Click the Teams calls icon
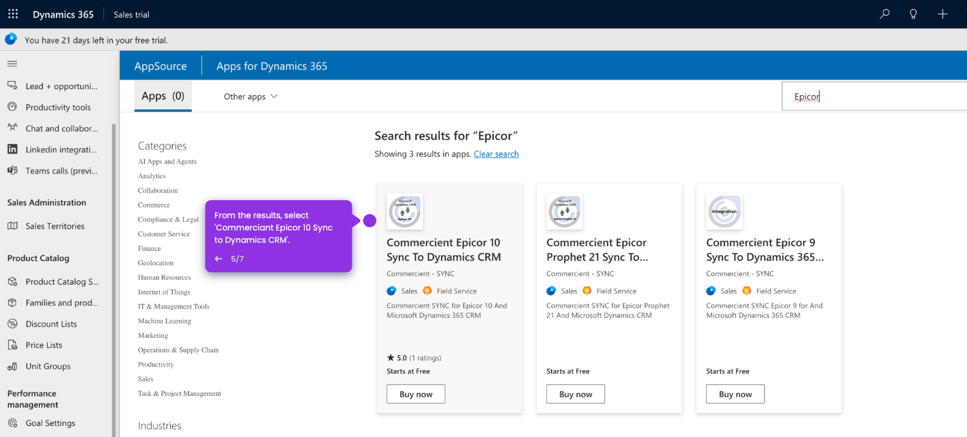Screen dimensions: 967x437 click(x=12, y=170)
